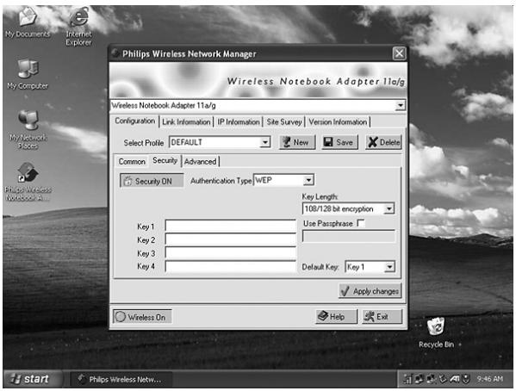Viewport: 516px width, 391px height.
Task: Click the Key 3 input field
Action: coord(231,253)
